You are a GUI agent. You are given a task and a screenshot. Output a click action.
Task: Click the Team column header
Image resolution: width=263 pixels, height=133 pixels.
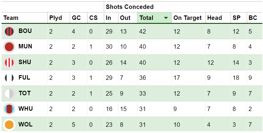pyautogui.click(x=11, y=18)
